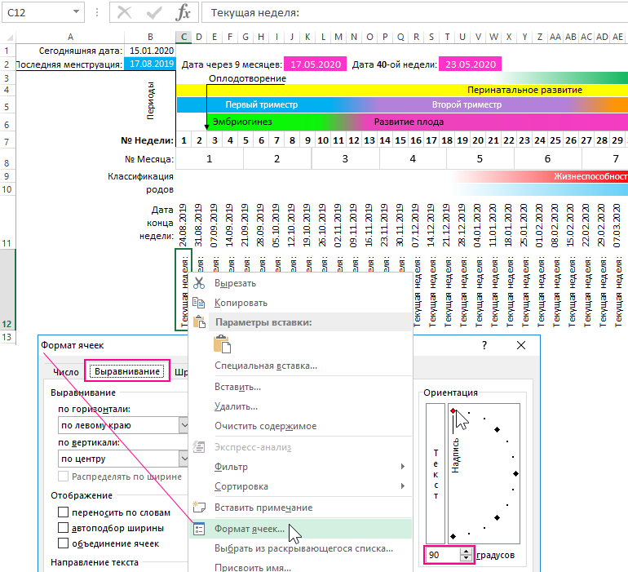The image size is (628, 572).
Task: Check the 'объединение ячеек' option
Action: click(64, 543)
